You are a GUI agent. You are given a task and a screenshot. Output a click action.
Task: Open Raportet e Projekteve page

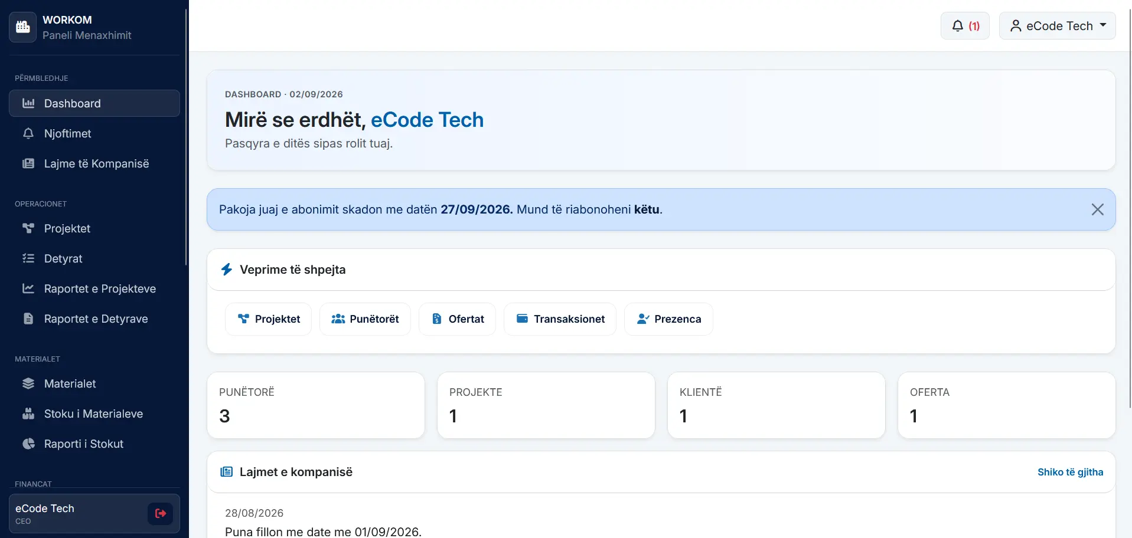tap(94, 288)
